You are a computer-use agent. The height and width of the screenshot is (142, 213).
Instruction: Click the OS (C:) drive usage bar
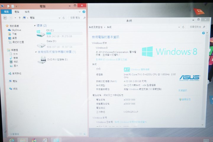64,33
